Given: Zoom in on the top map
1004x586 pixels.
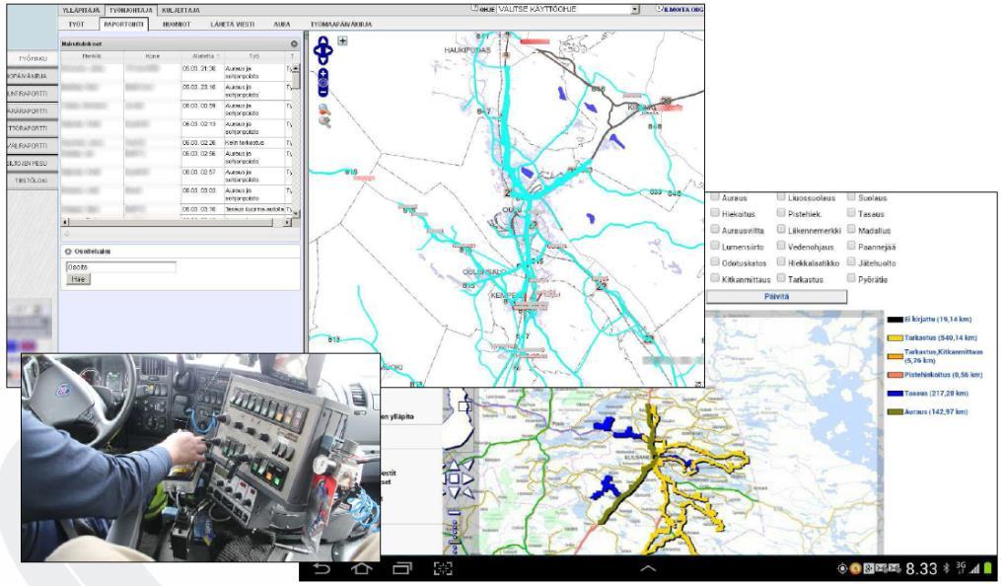Looking at the screenshot, I should (323, 74).
